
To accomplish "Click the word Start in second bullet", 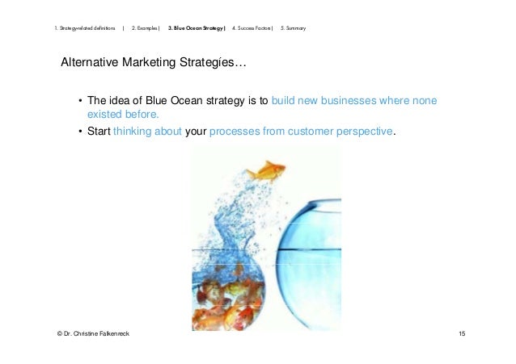I will [99, 131].
